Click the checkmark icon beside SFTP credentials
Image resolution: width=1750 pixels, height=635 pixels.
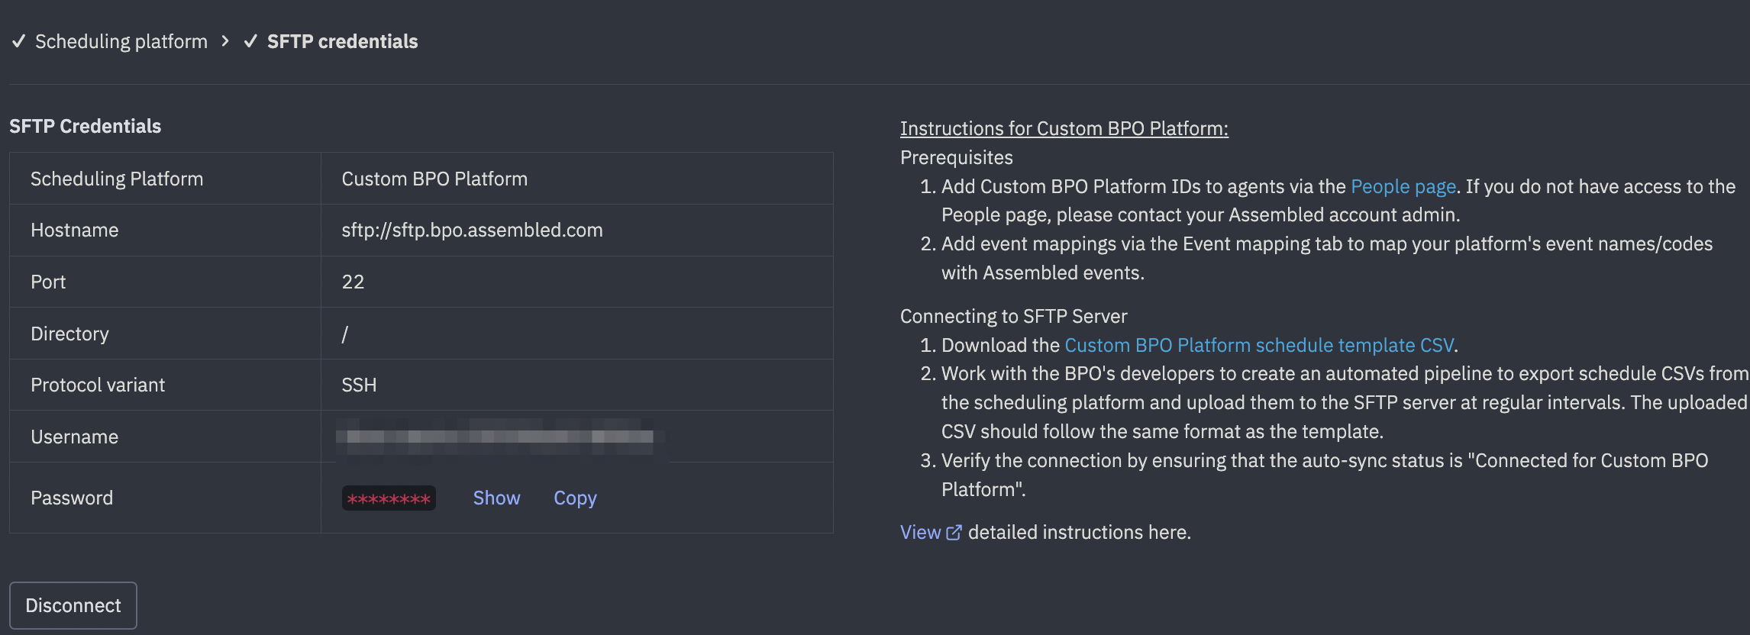(x=250, y=41)
